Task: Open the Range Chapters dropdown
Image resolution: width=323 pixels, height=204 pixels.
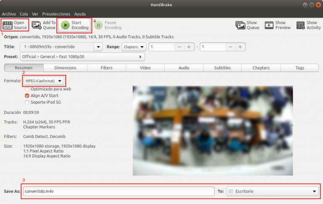Action: point(134,47)
